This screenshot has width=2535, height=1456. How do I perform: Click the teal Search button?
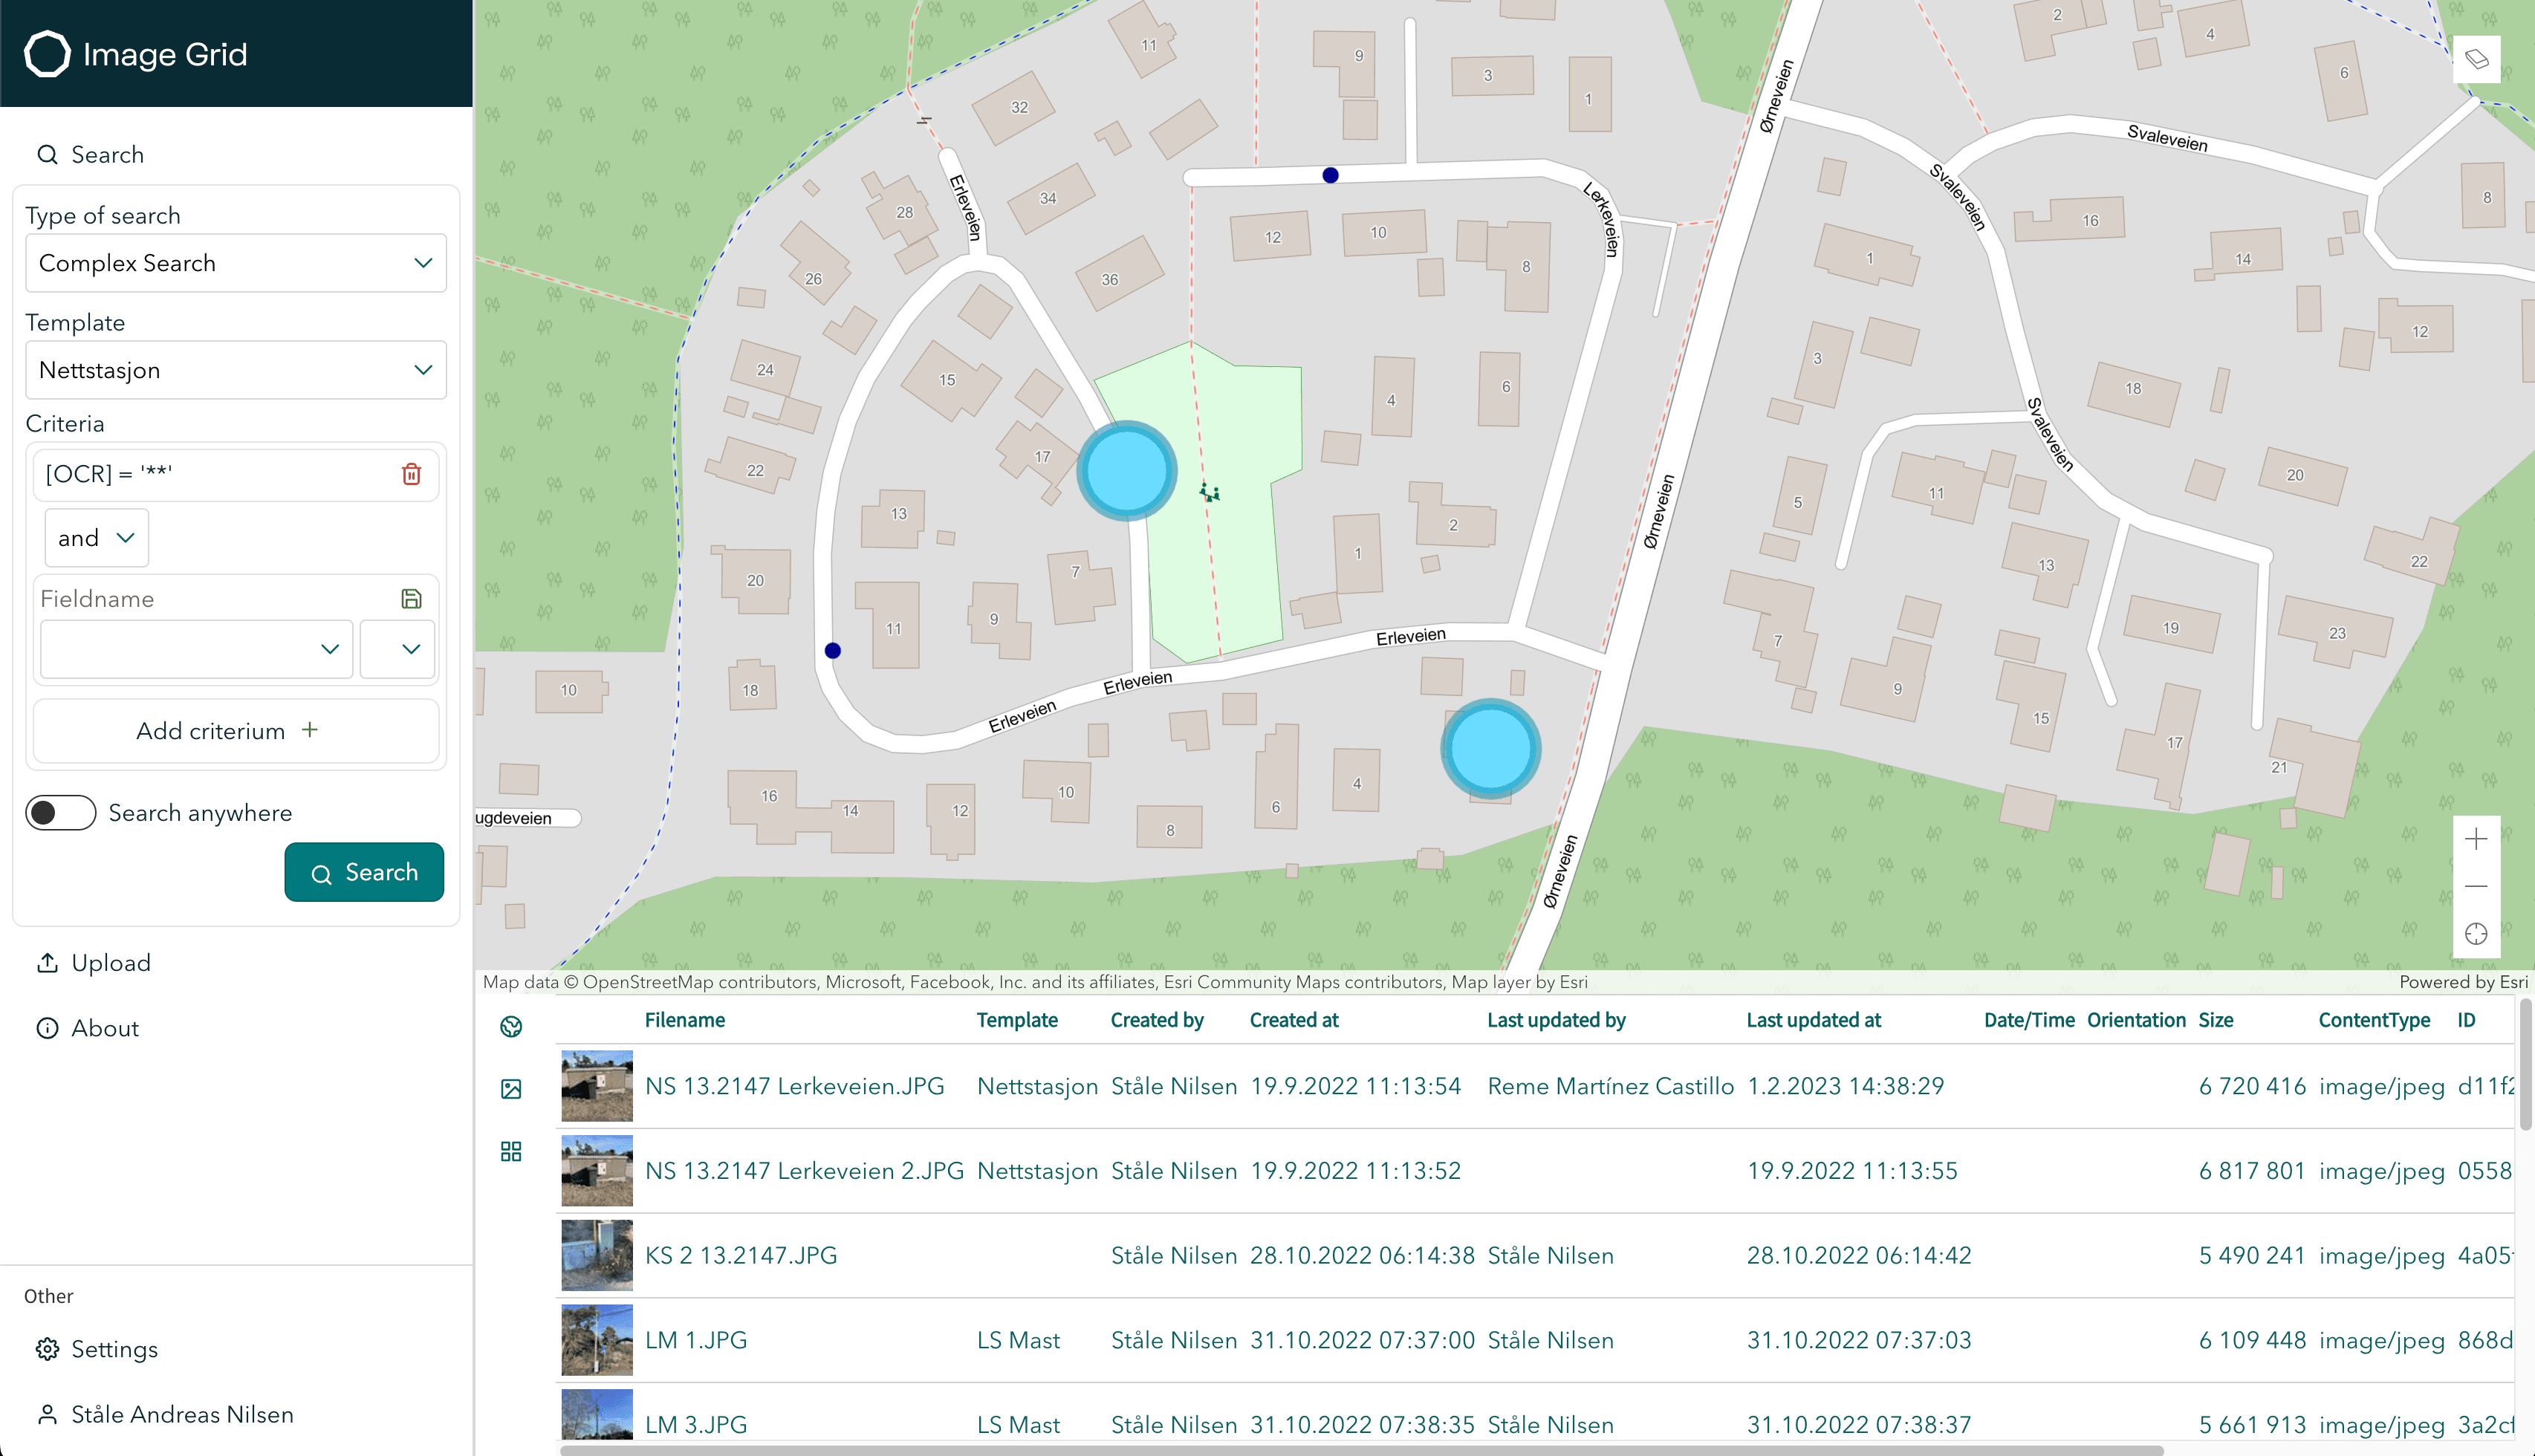pyautogui.click(x=364, y=872)
